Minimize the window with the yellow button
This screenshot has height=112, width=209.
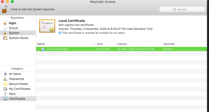7,1
